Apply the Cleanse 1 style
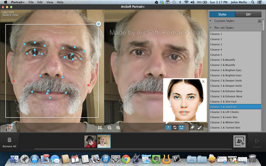 [x=235, y=34]
